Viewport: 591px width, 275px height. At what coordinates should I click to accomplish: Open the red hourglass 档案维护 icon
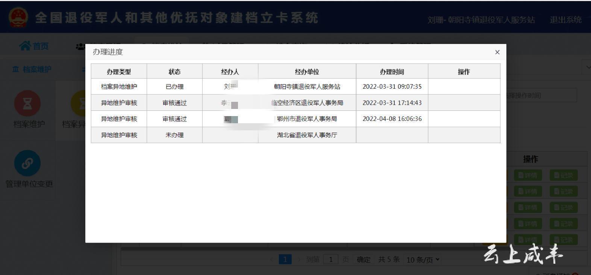[27, 103]
